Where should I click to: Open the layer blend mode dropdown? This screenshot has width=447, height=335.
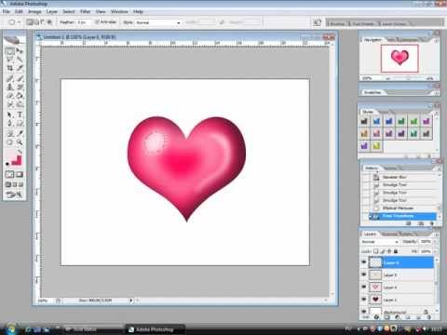380,242
